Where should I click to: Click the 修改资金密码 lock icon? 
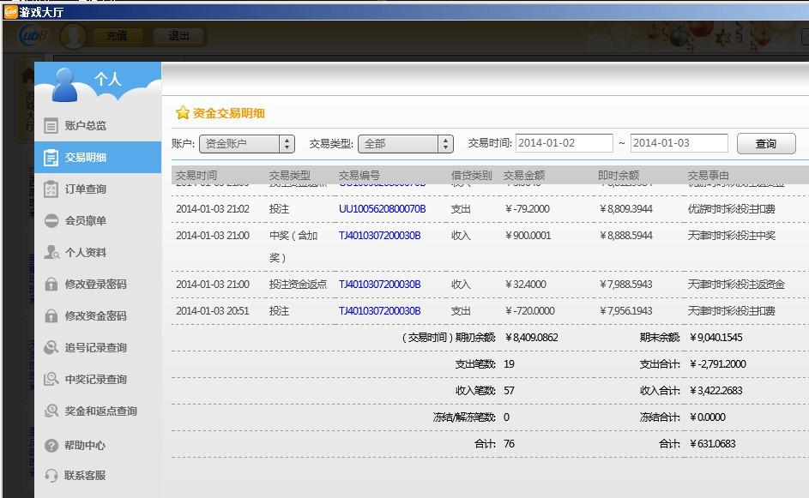point(51,315)
